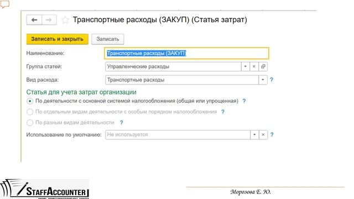Viewport: 354px width, 199px height.
Task: Click Записать и закрыть button
Action: click(58, 39)
